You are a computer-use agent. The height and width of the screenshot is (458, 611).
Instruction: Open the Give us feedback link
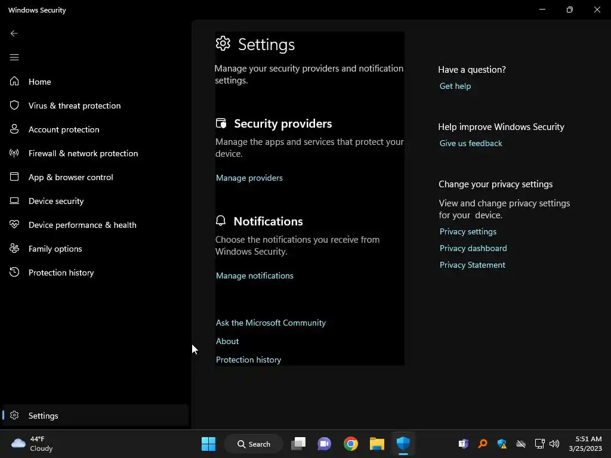(x=471, y=143)
